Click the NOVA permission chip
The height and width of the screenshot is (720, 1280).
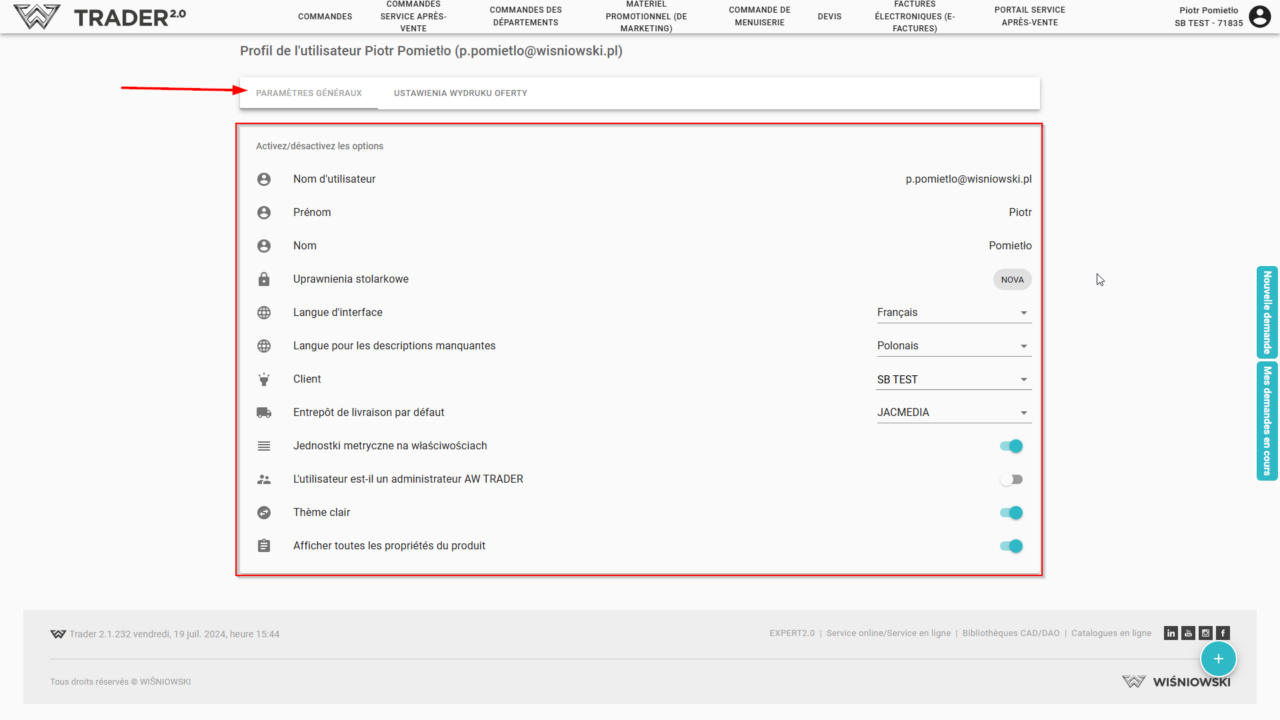1012,279
